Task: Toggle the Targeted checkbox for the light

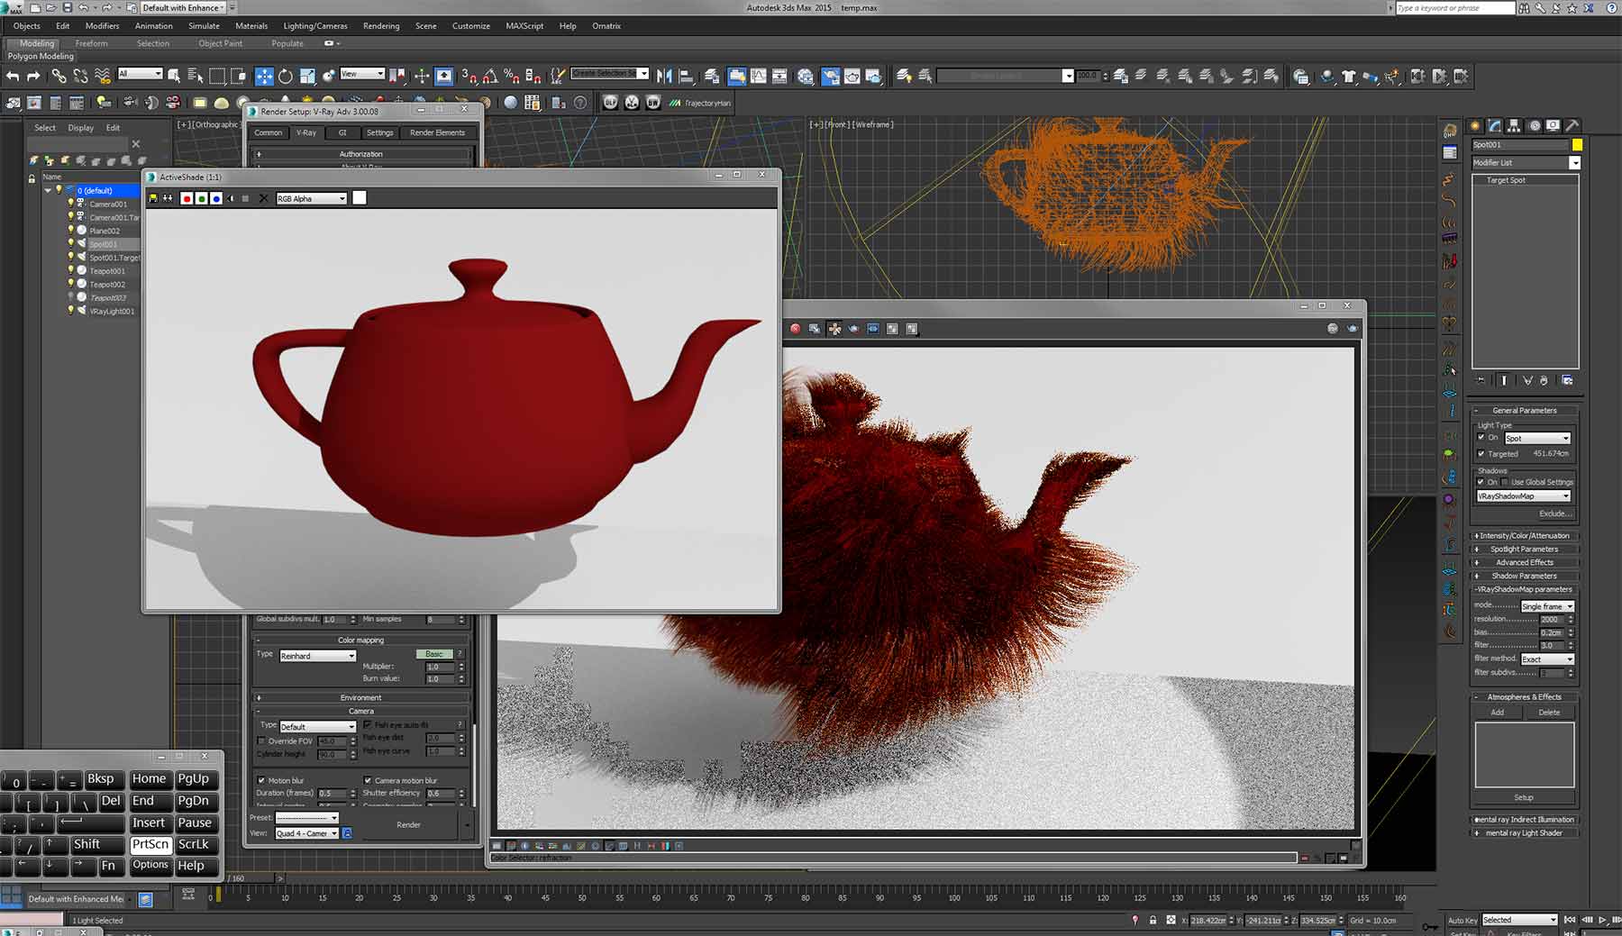Action: click(x=1481, y=454)
